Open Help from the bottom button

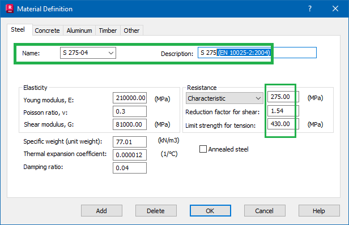(x=319, y=210)
